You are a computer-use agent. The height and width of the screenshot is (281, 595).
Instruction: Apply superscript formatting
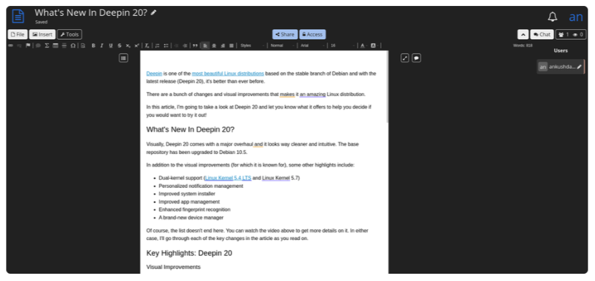click(137, 46)
